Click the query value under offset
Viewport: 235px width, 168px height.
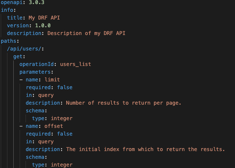(46, 142)
